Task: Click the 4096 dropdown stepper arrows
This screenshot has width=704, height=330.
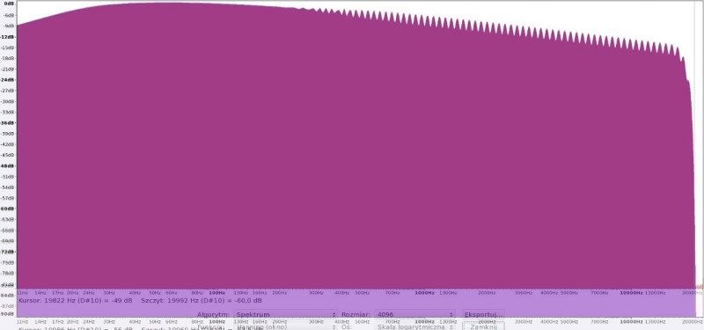Action: [451, 314]
